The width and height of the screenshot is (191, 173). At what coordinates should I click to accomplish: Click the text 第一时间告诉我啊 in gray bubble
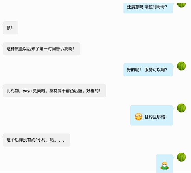tap(57, 49)
